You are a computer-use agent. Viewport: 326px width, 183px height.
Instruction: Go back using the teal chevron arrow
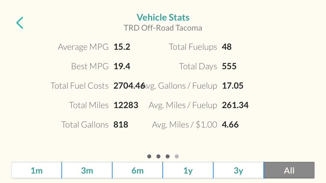(20, 23)
